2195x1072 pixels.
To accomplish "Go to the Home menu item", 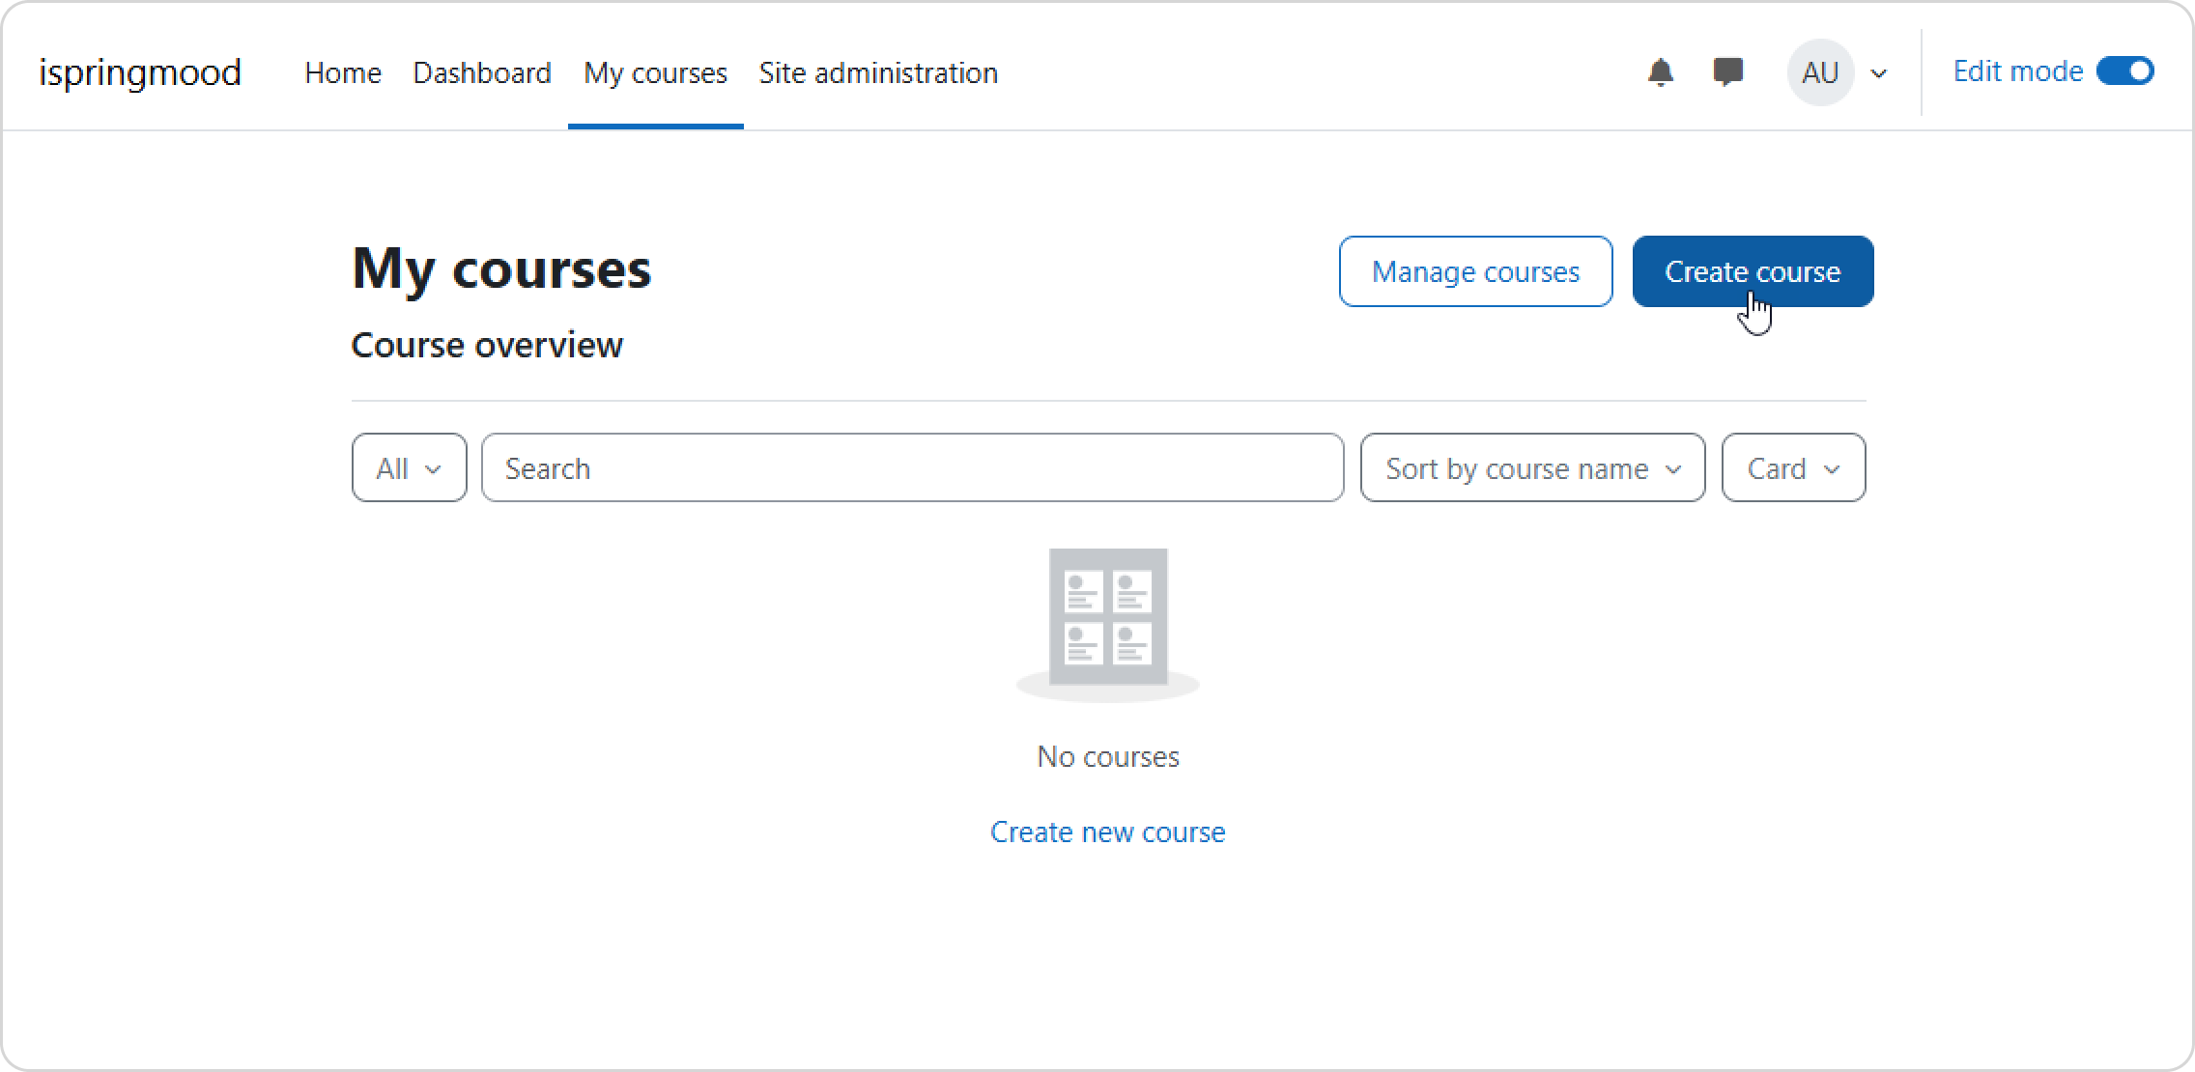I will click(343, 73).
